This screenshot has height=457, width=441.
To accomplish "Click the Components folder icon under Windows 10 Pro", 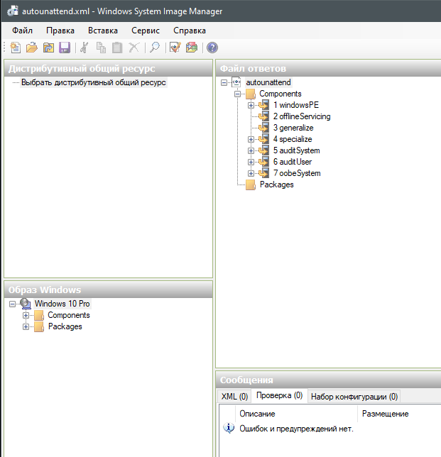I will click(39, 315).
